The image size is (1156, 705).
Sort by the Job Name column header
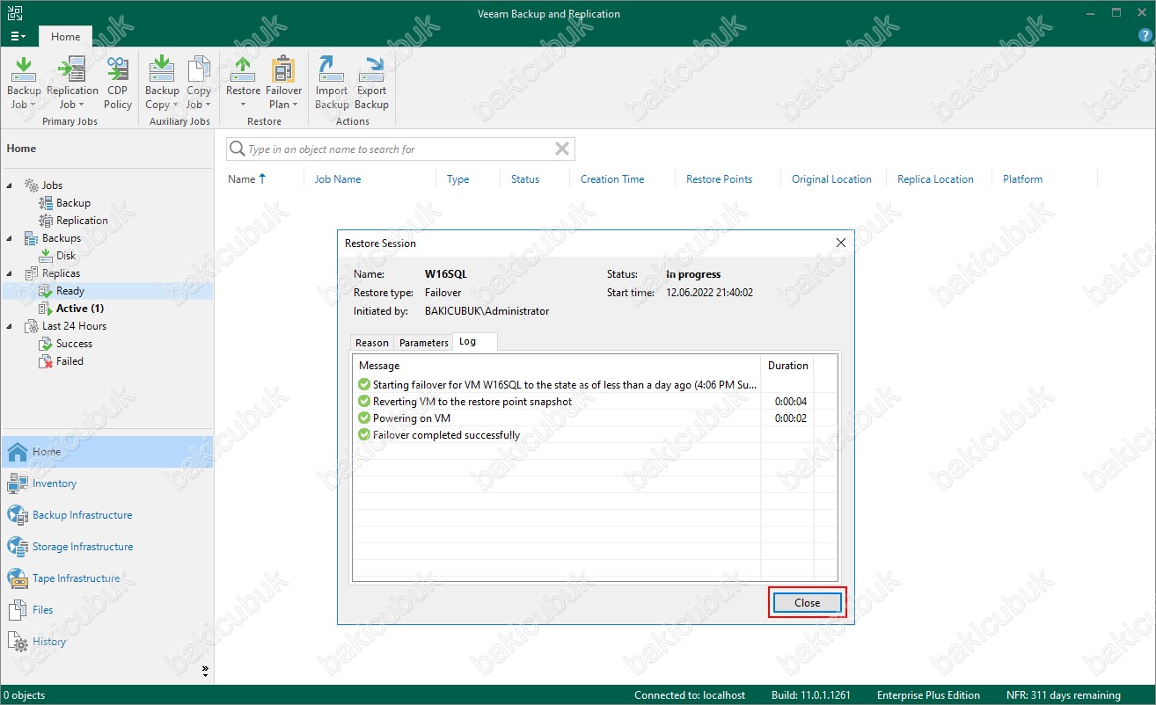(x=338, y=179)
